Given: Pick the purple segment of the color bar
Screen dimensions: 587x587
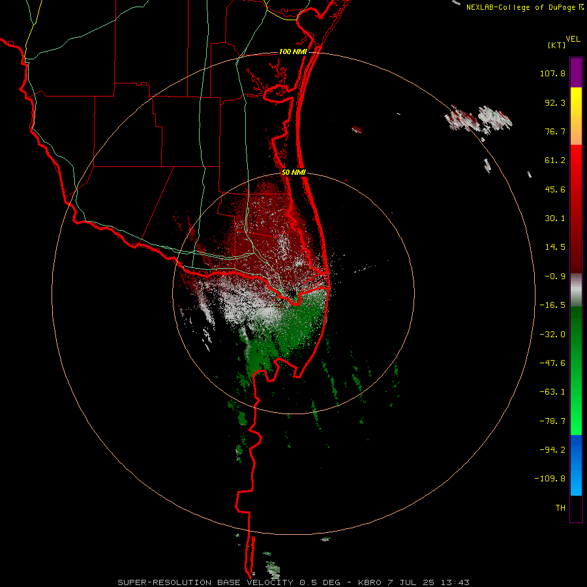Looking at the screenshot, I should pyautogui.click(x=576, y=72).
